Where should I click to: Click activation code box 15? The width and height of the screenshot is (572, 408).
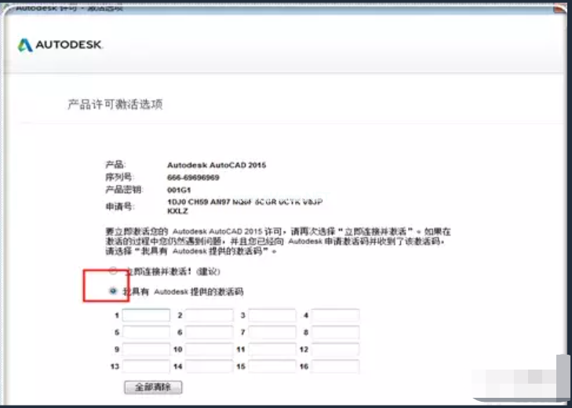[x=272, y=366]
